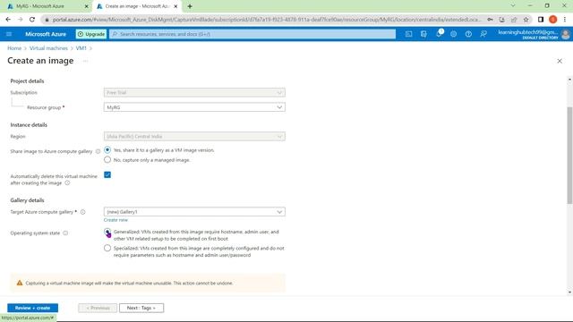
Task: Click Next : Tags button
Action: pos(141,308)
